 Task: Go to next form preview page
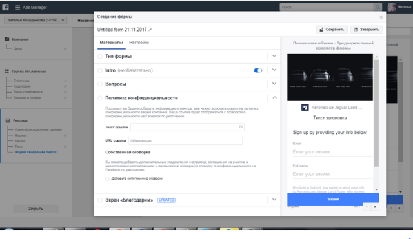375,207
